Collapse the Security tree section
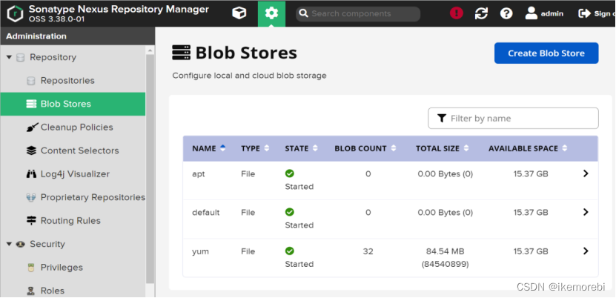616x298 pixels. 10,244
